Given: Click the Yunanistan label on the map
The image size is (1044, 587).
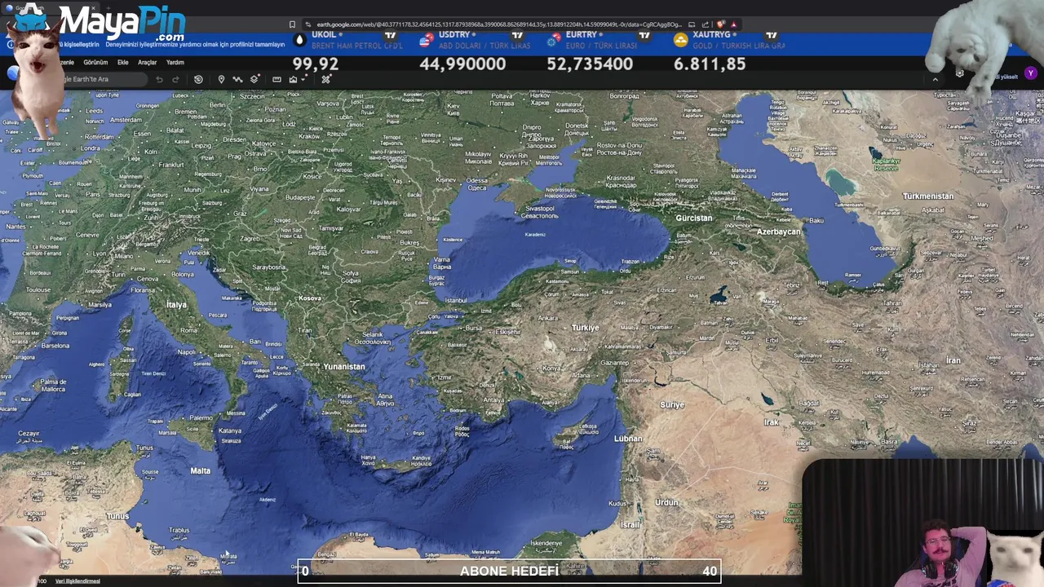Looking at the screenshot, I should 344,367.
